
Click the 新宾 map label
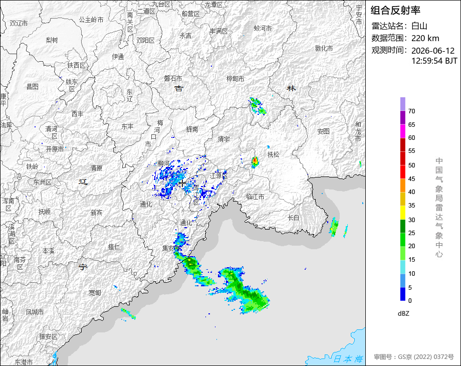96,213
